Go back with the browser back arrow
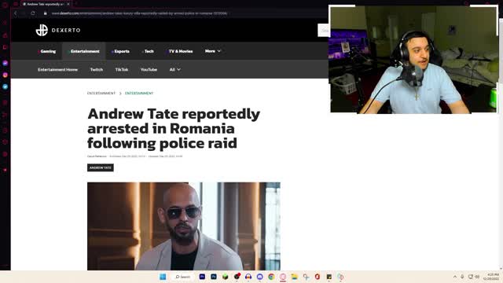This screenshot has height=283, width=503. (x=15, y=13)
